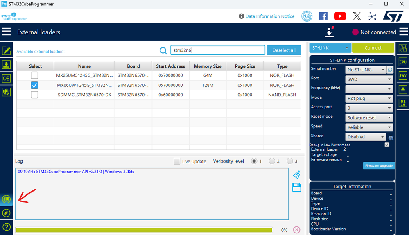Sort by the Name column header
This screenshot has width=409, height=235.
(84, 66)
